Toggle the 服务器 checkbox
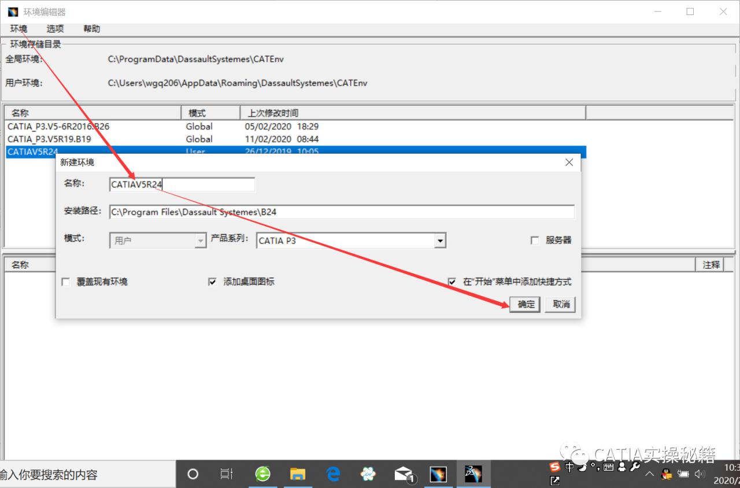 click(x=535, y=241)
